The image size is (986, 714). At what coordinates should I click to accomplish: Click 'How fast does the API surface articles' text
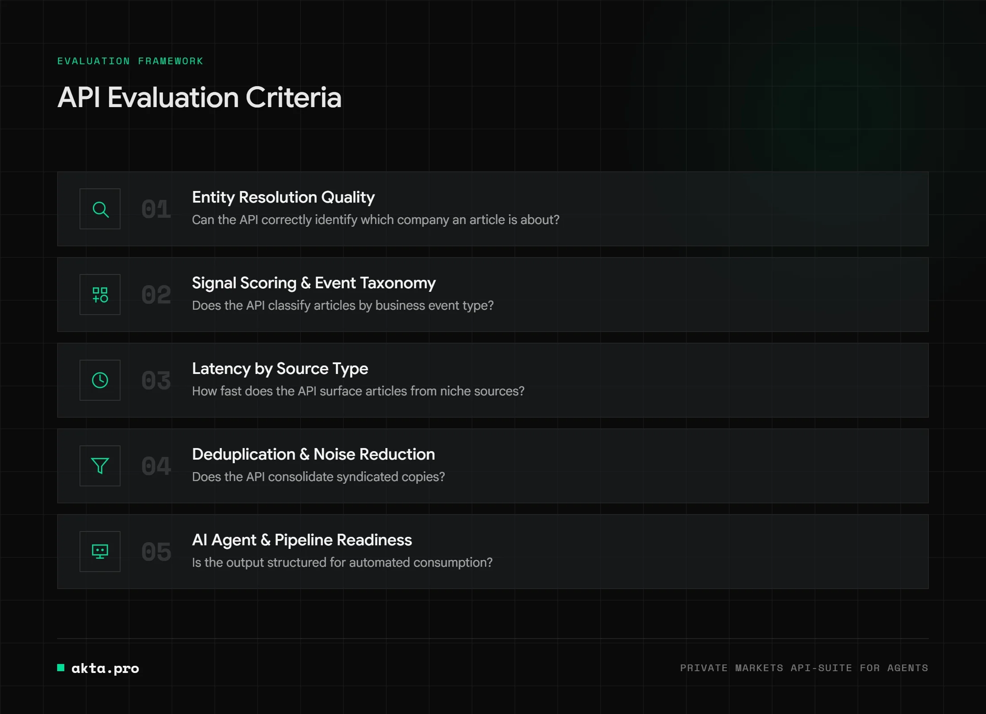[300, 391]
